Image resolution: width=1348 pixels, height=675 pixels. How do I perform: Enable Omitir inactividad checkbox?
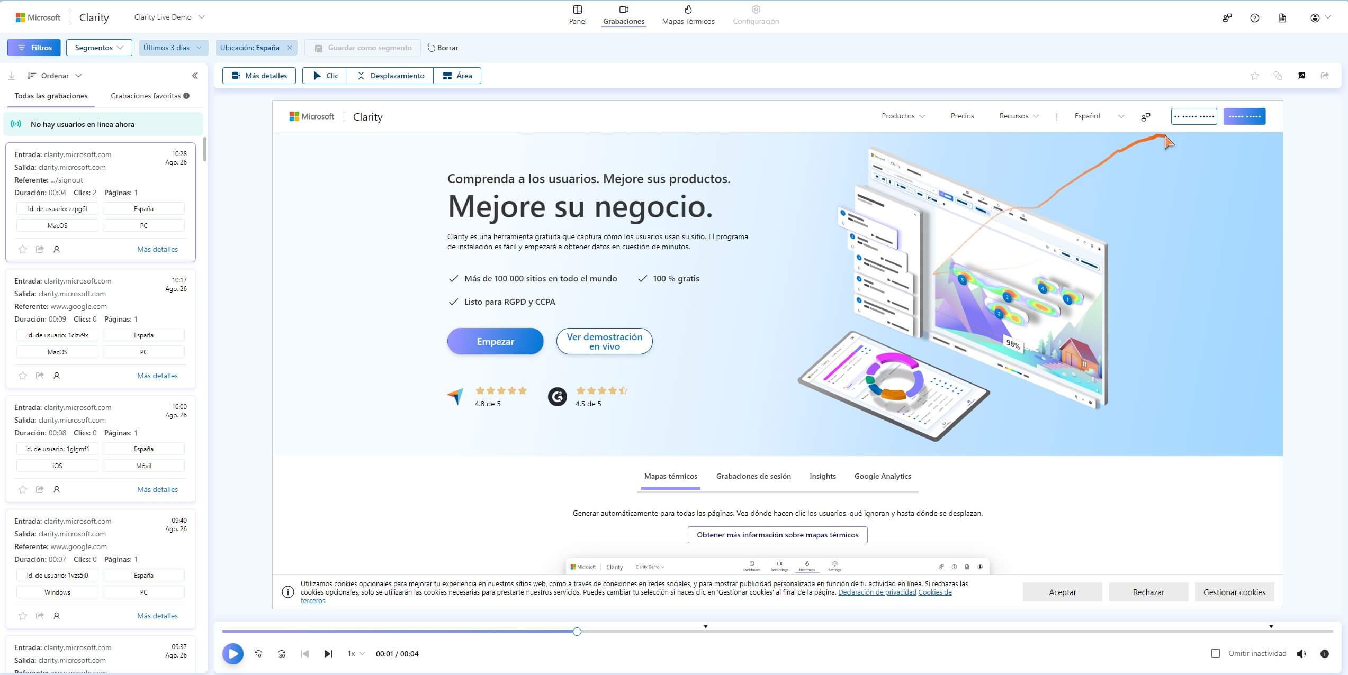(1216, 653)
